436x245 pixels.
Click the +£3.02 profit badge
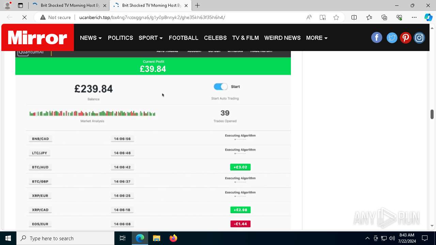[x=240, y=167]
